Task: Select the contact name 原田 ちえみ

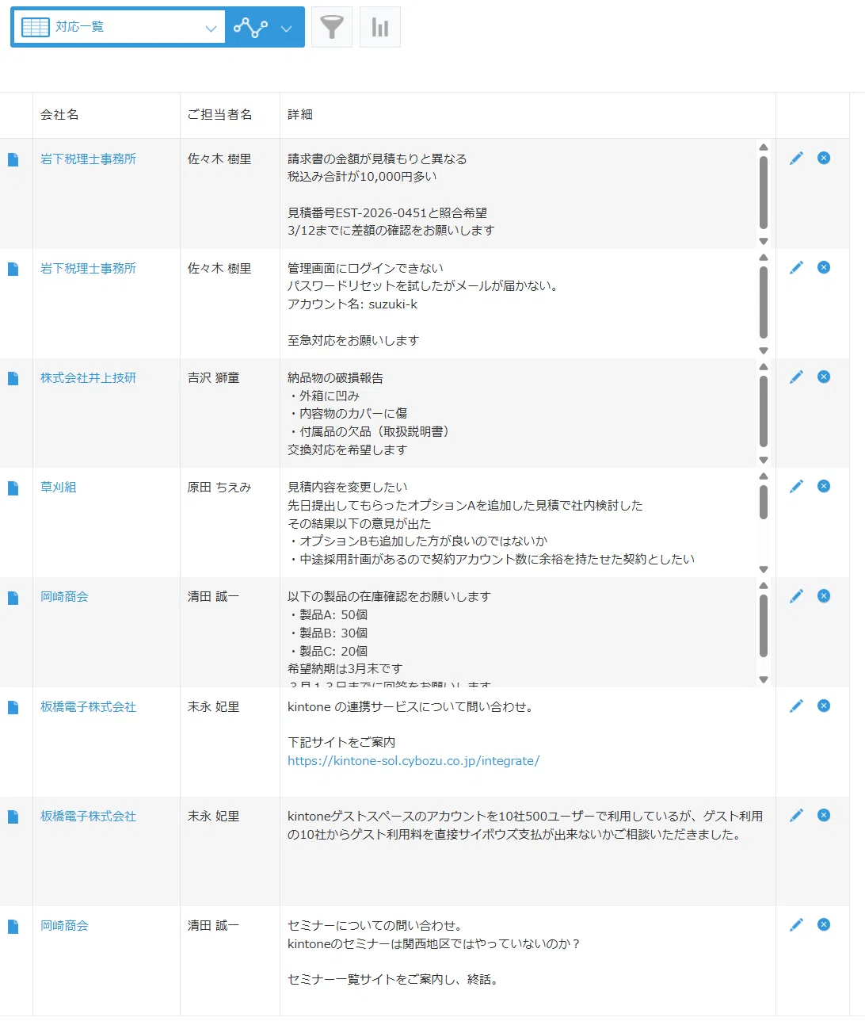Action: point(219,488)
